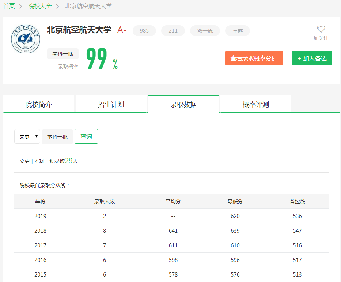The width and height of the screenshot is (341, 282).
Task: Switch to the 院校简介 tab
Action: pos(39,105)
